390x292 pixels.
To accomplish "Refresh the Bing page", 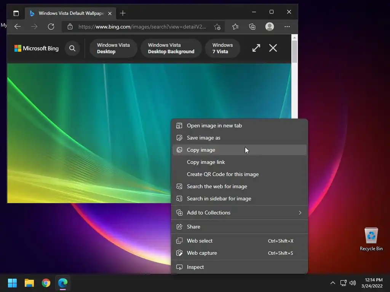I will (x=51, y=27).
